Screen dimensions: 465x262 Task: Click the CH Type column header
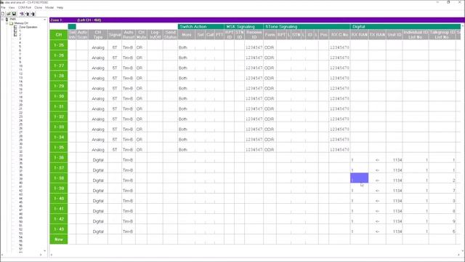(98, 35)
